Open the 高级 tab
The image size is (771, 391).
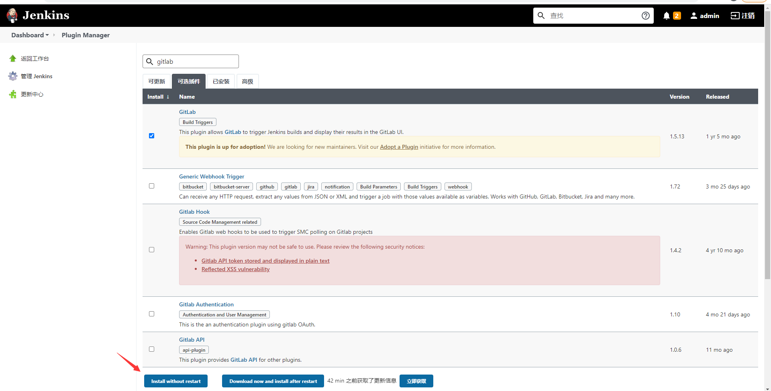pos(248,81)
